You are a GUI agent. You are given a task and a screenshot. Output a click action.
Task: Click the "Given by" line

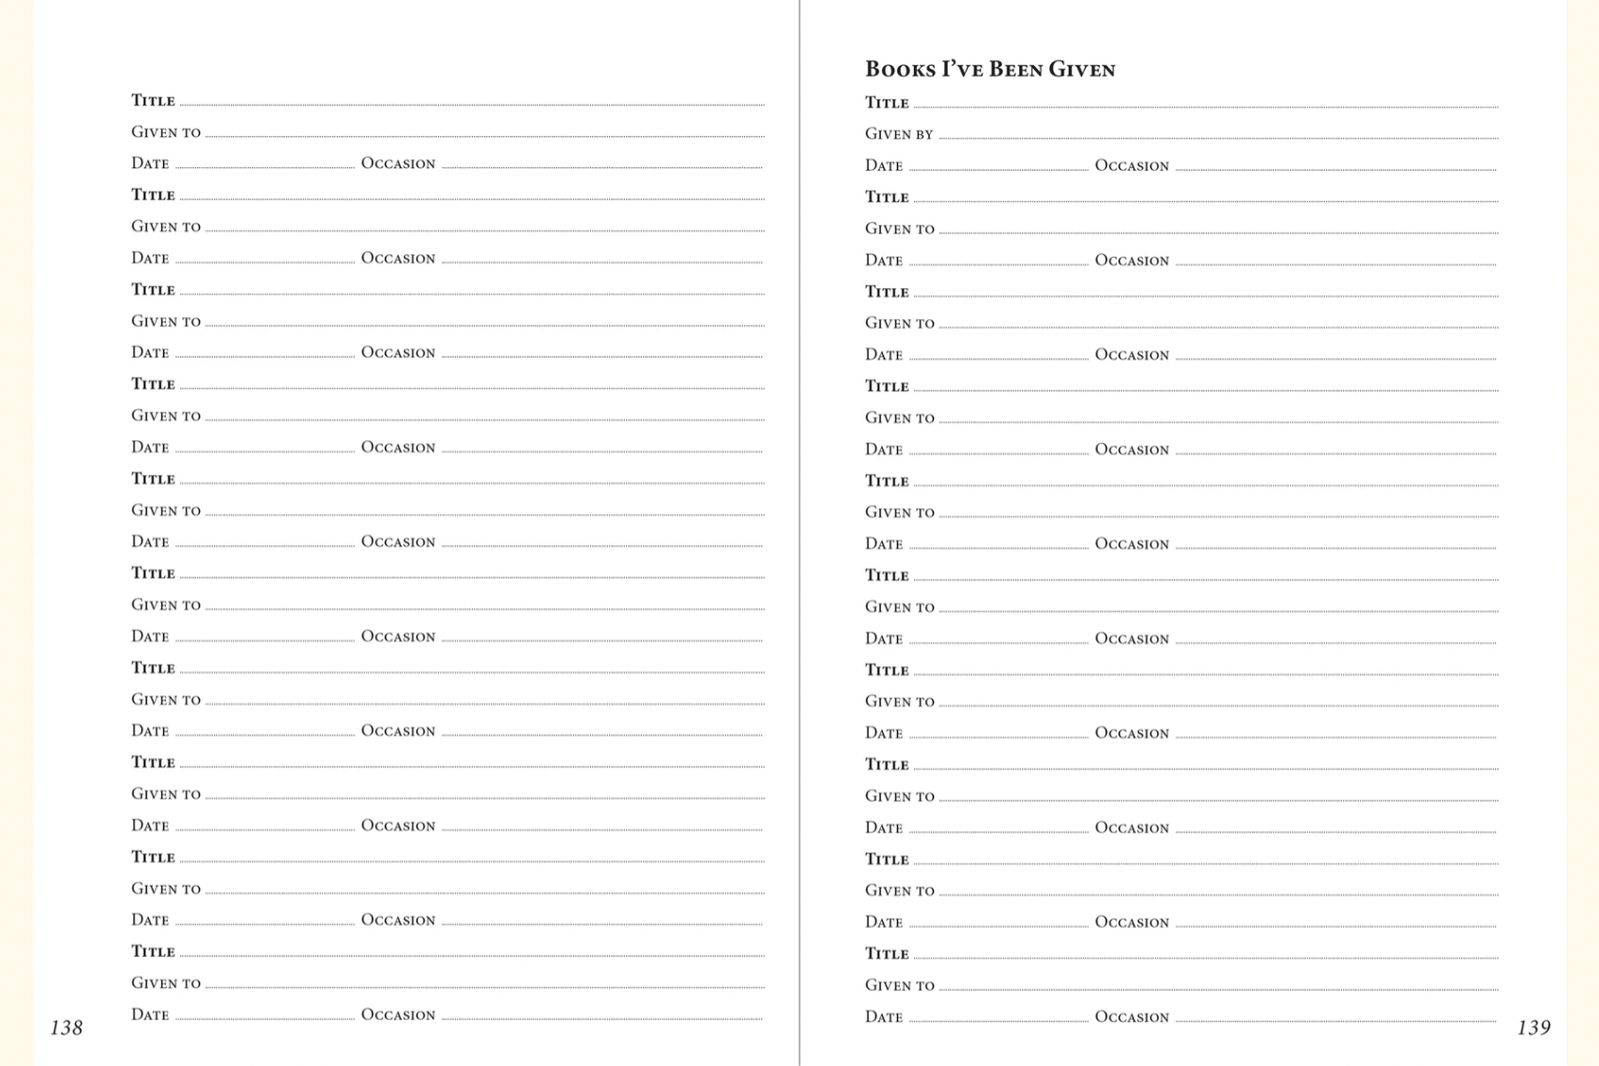coord(1218,134)
